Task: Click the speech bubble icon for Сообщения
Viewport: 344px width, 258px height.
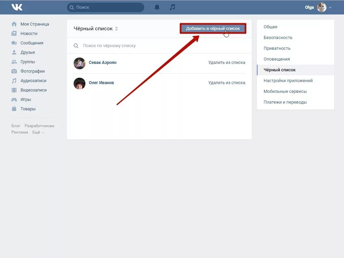Action: click(14, 43)
